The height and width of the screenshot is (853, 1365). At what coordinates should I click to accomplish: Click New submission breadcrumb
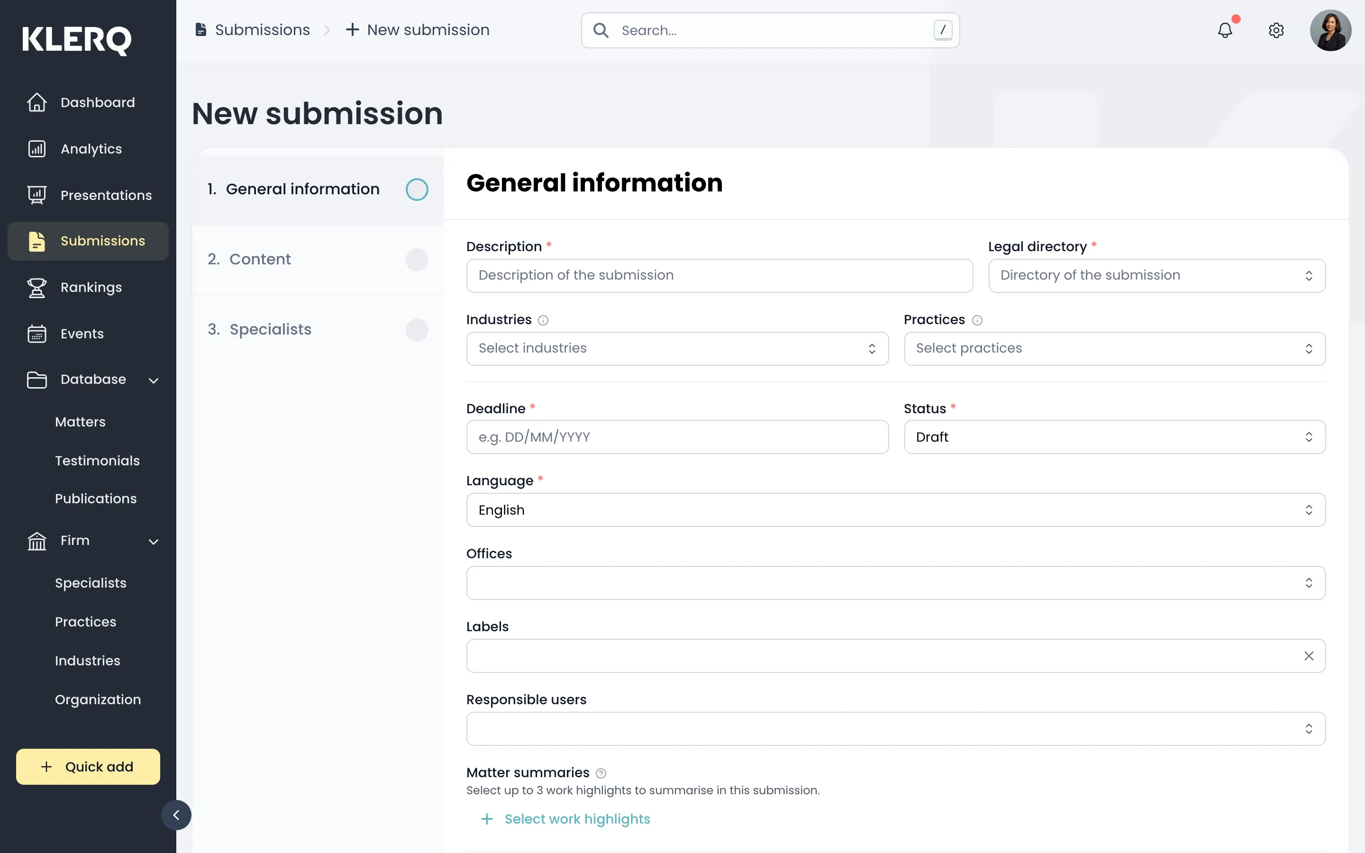point(428,29)
